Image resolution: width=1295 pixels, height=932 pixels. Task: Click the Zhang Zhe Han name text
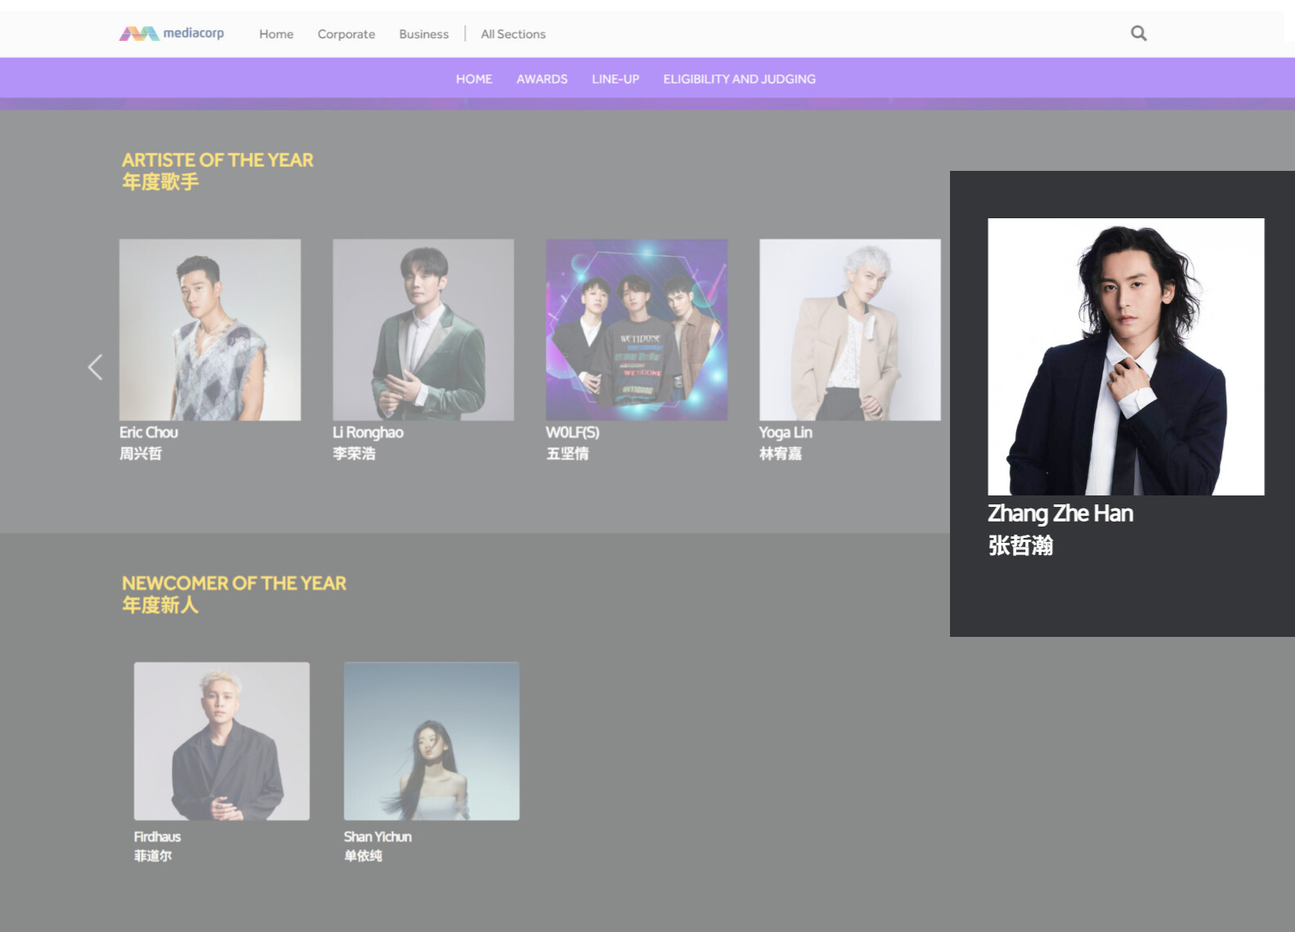click(1060, 513)
